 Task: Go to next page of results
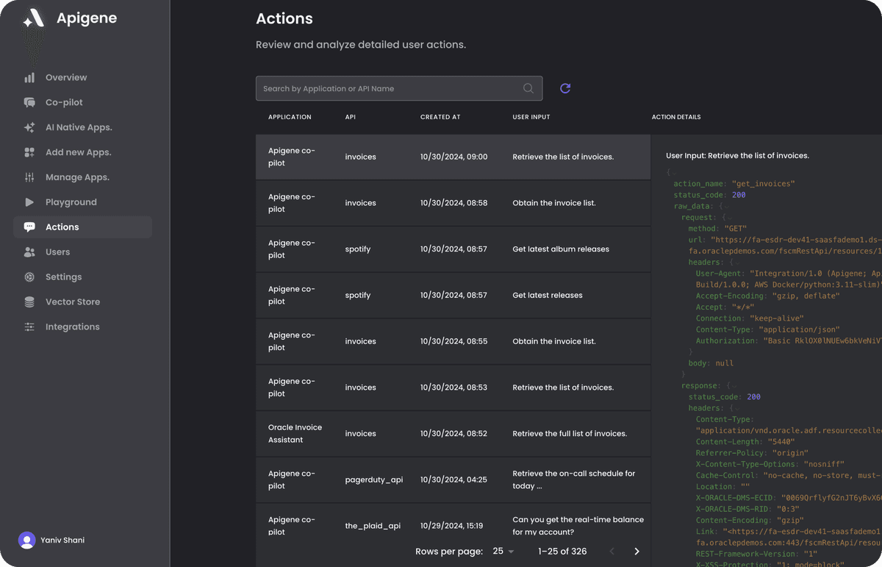coord(637,552)
